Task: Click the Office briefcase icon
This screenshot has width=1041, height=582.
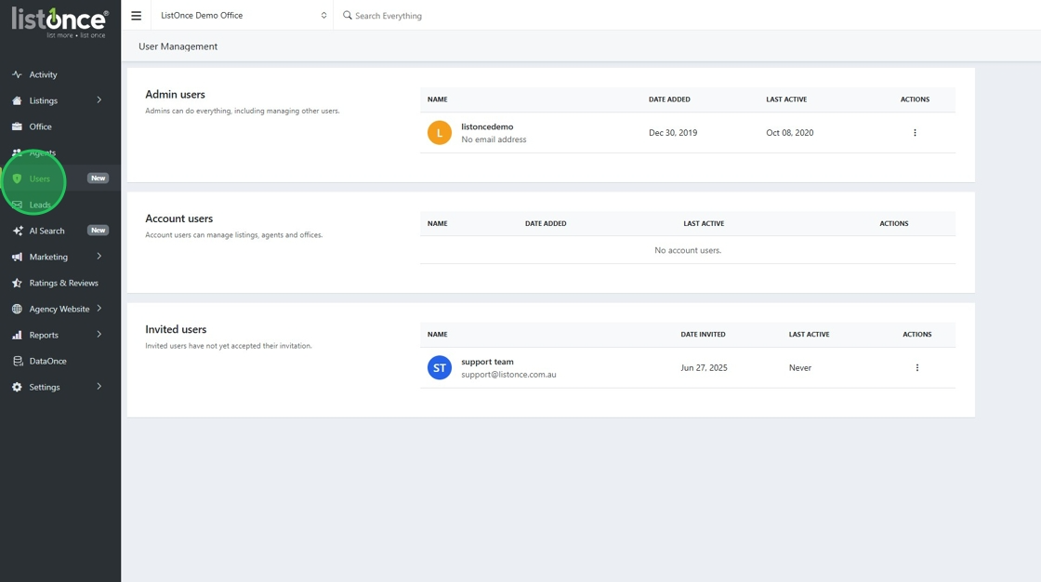Action: [x=17, y=126]
